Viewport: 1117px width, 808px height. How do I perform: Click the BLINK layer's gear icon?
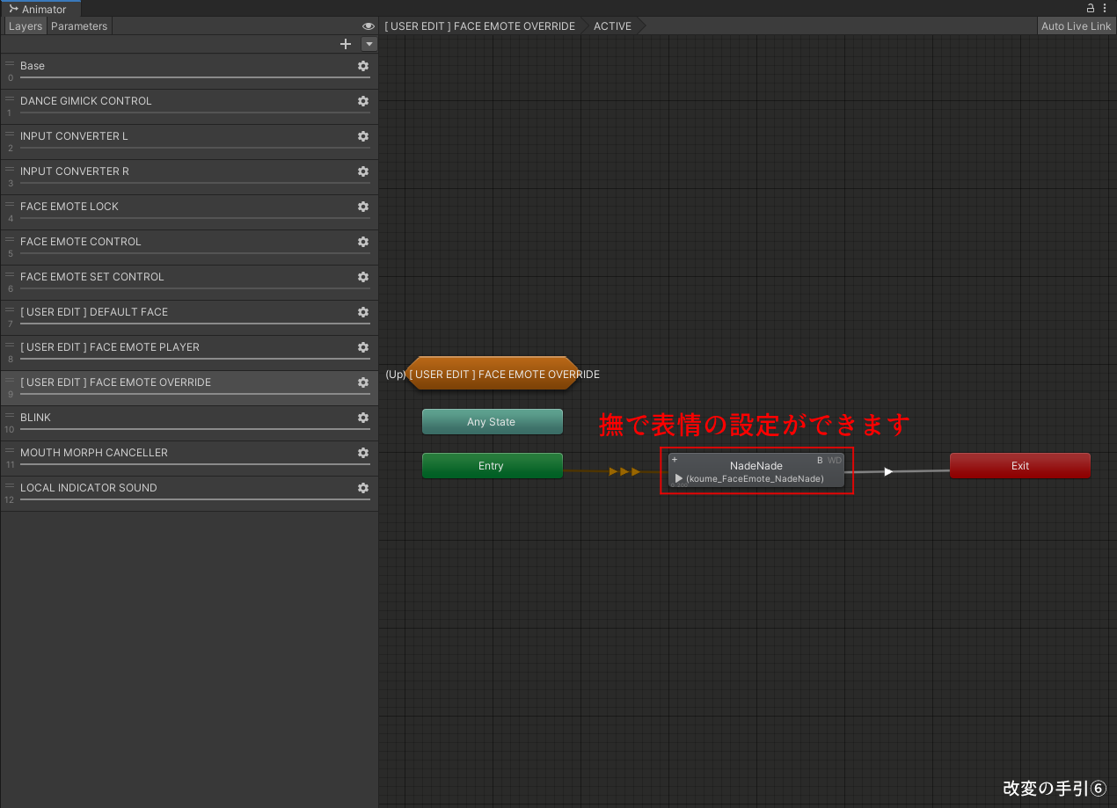362,418
